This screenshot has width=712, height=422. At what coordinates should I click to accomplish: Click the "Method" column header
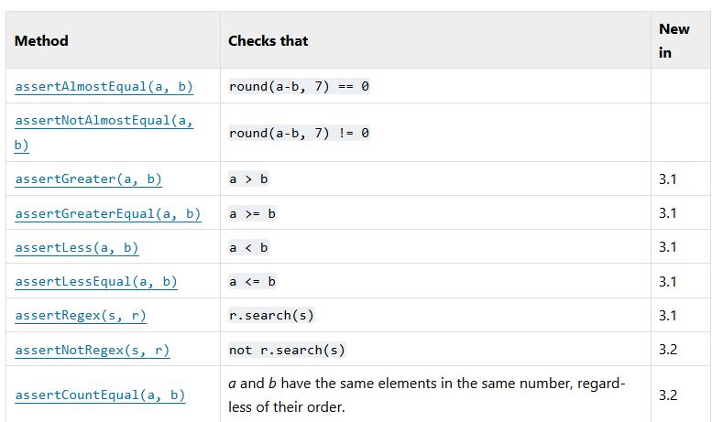coord(41,41)
